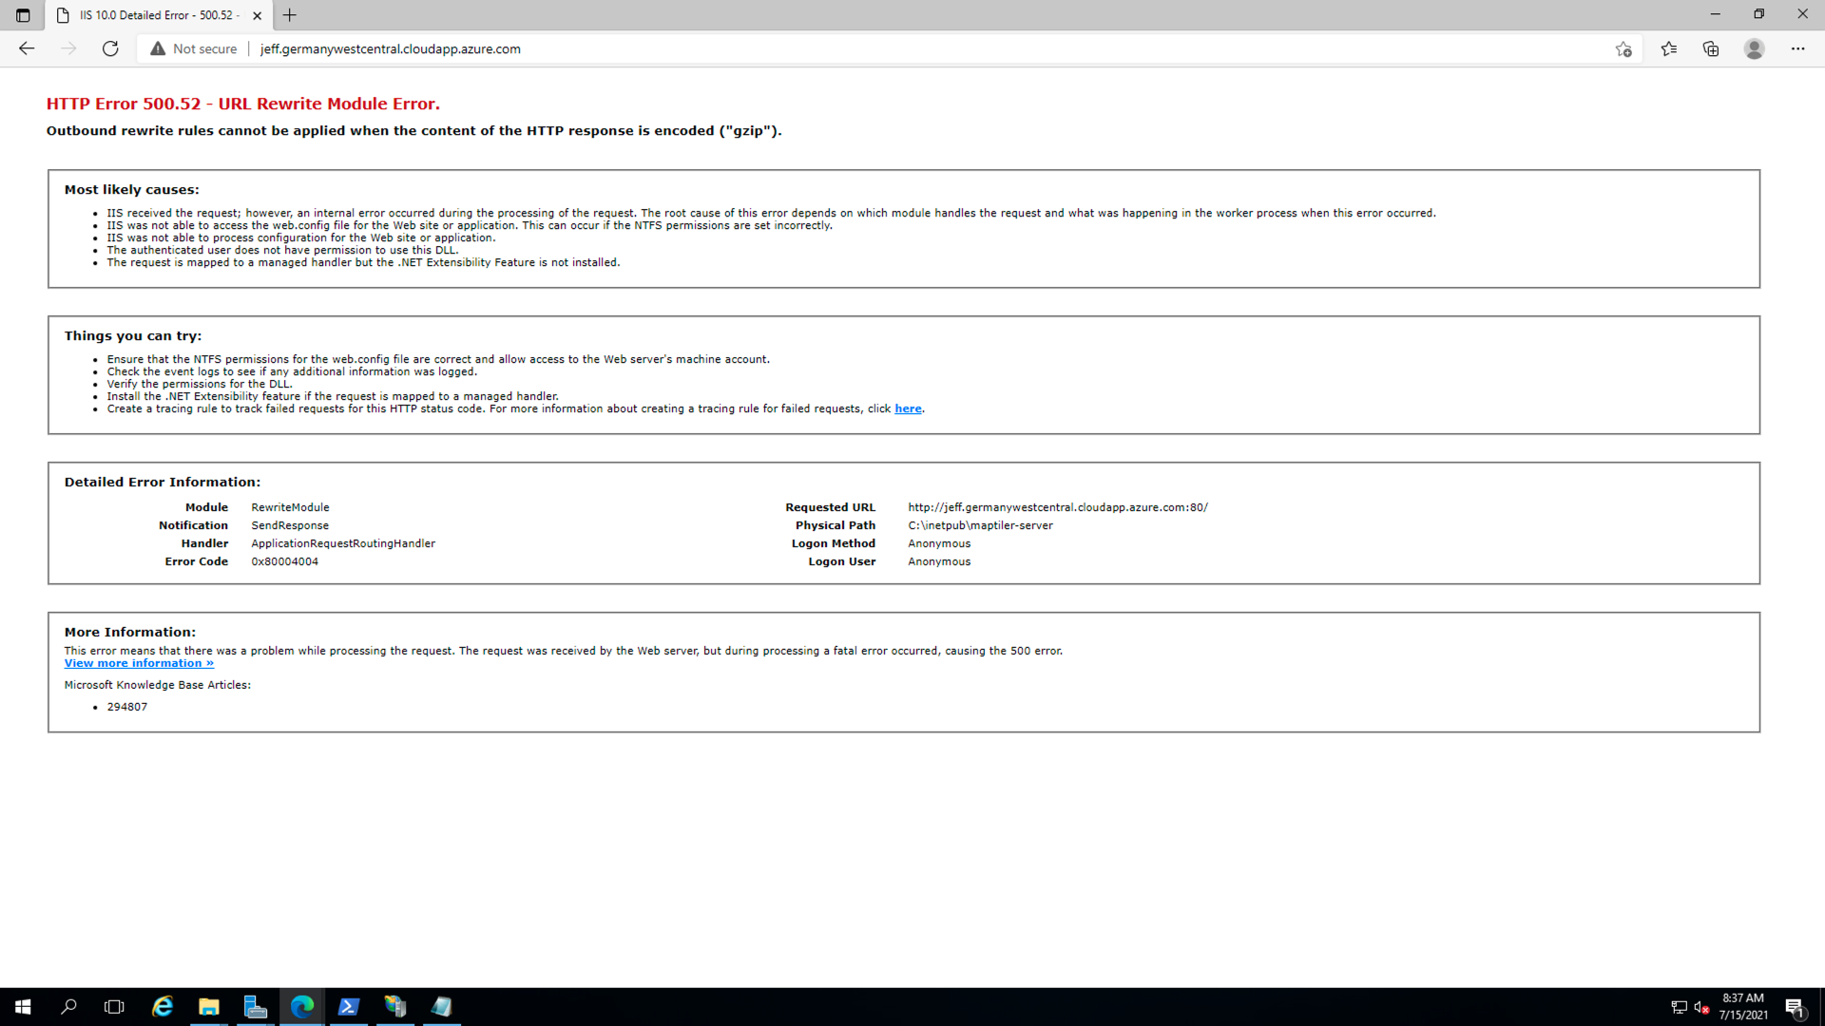Image resolution: width=1825 pixels, height=1026 pixels.
Task: Open Task View on the taskbar
Action: (114, 1006)
